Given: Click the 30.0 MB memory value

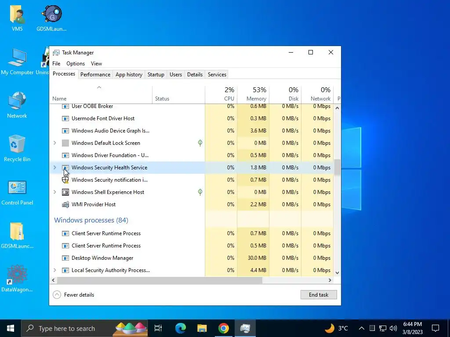Looking at the screenshot, I should coord(257,258).
